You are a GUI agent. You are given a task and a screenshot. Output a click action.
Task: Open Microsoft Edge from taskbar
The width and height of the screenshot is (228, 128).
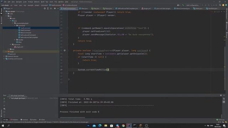pos(100,126)
